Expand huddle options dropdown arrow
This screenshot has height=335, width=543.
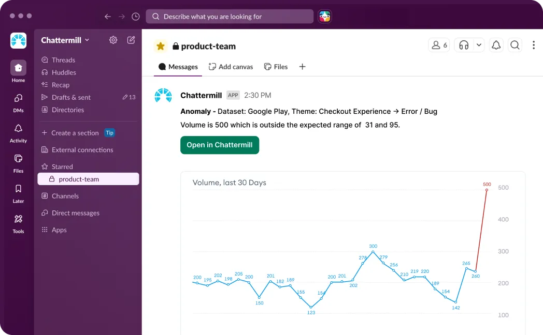(479, 45)
